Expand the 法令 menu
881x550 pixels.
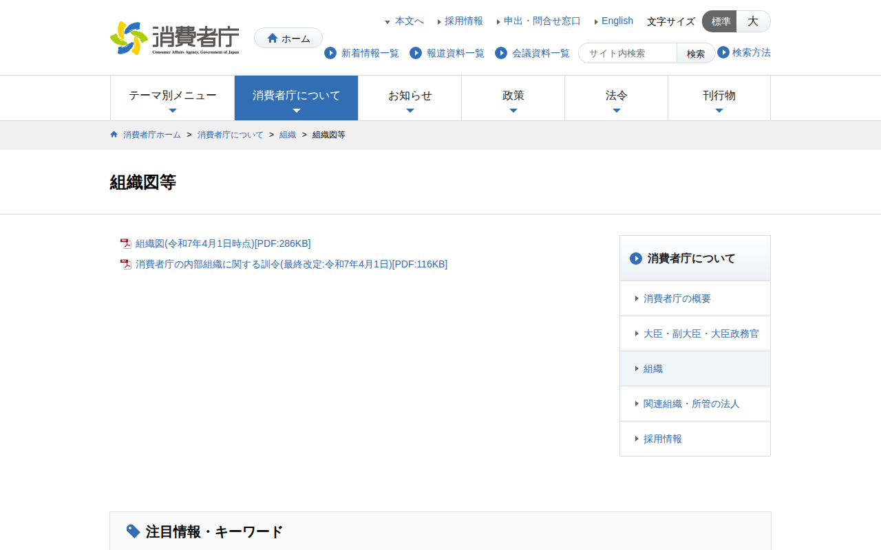617,98
